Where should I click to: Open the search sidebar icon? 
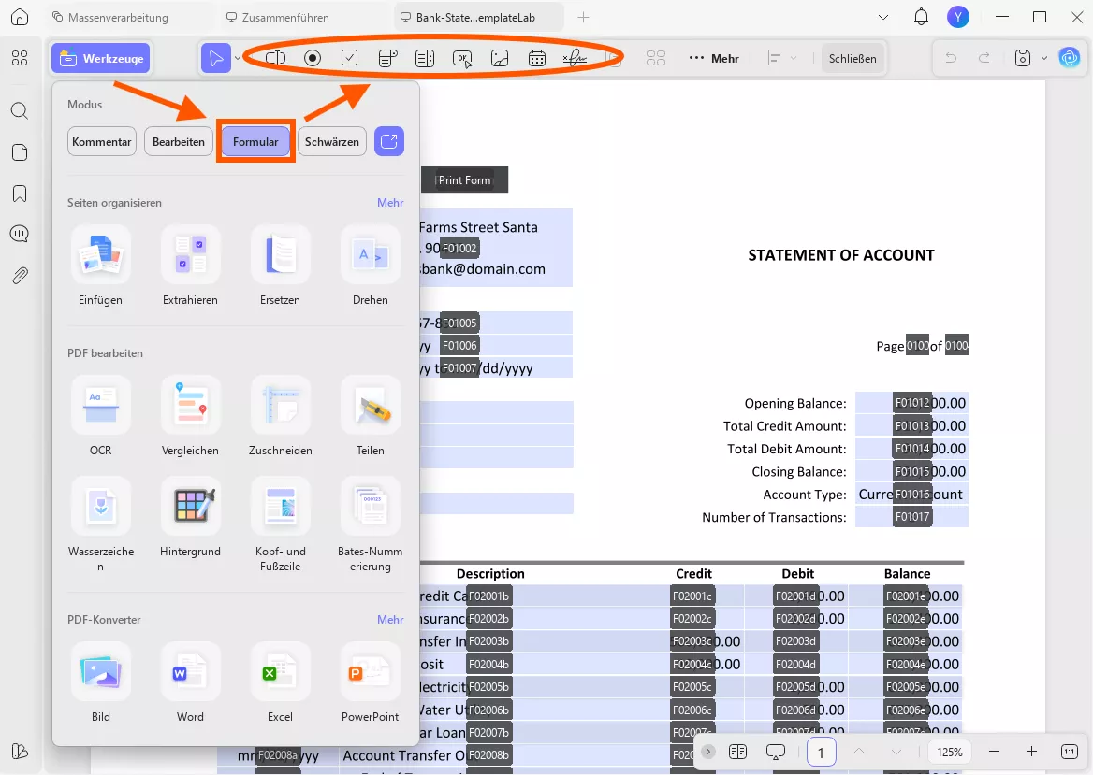(20, 110)
